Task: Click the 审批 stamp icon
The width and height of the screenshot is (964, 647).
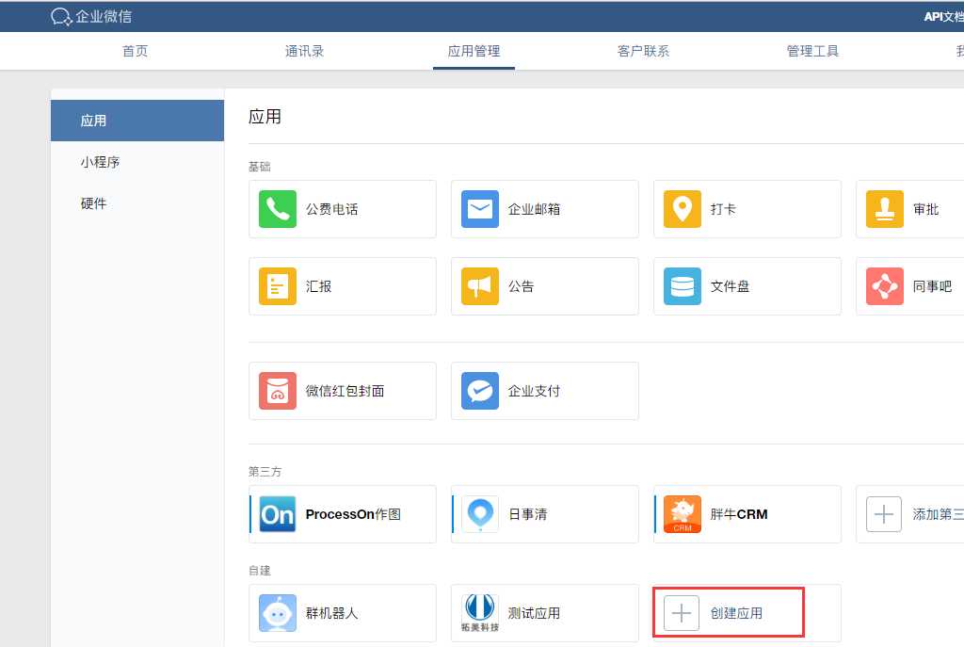Action: pos(885,209)
